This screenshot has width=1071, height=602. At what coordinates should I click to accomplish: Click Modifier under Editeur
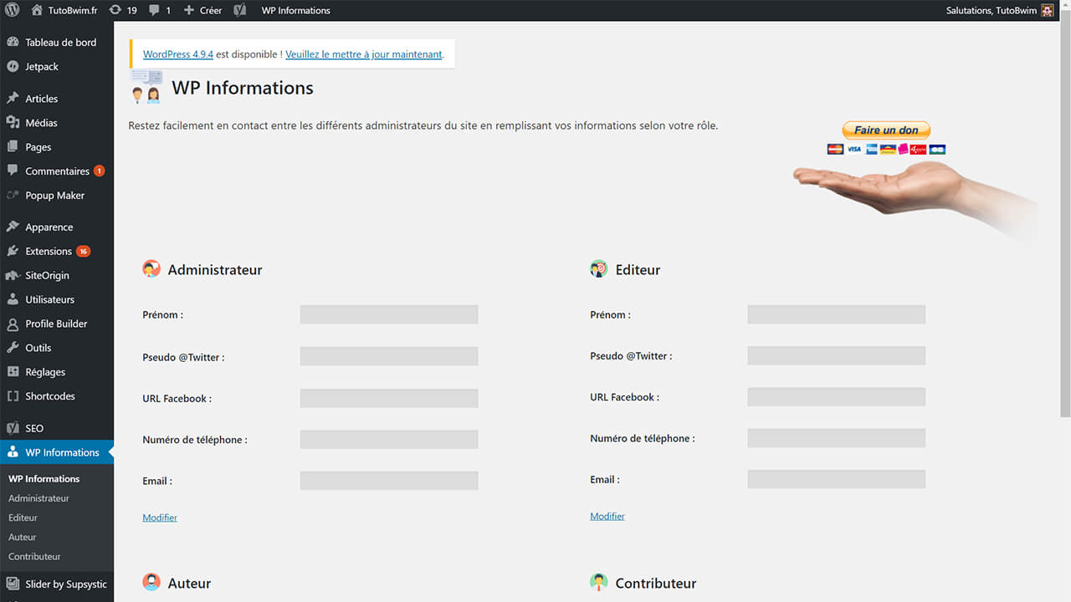[607, 516]
